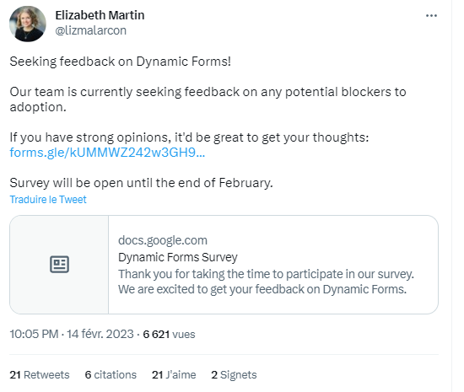
Task: Click the 2 Signets count
Action: pyautogui.click(x=234, y=375)
